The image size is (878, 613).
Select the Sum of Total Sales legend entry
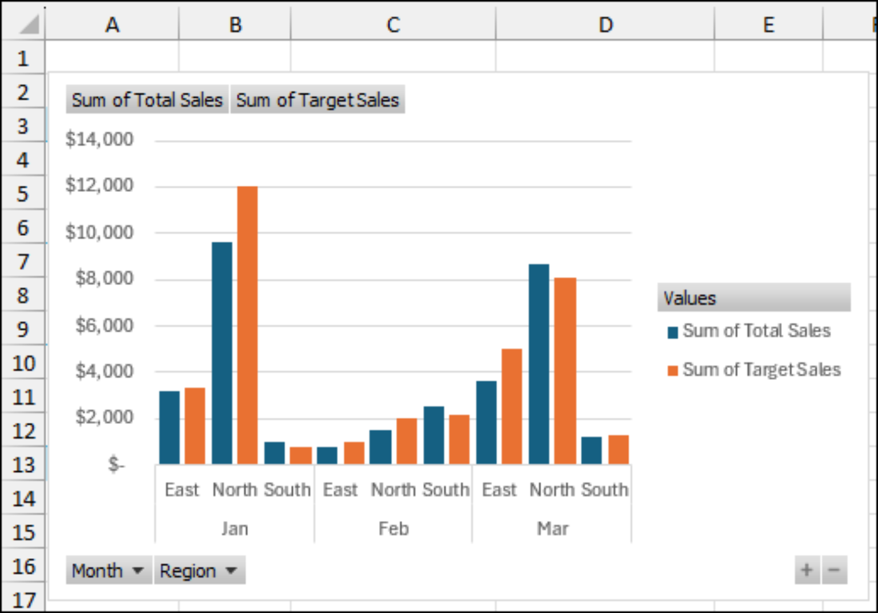749,331
